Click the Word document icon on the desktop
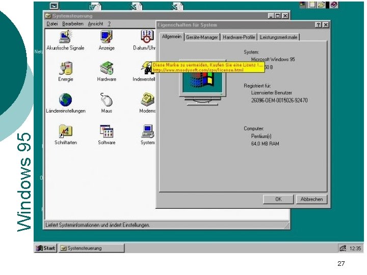Image resolution: width=367 pixels, height=275 pixels. [95, 7]
